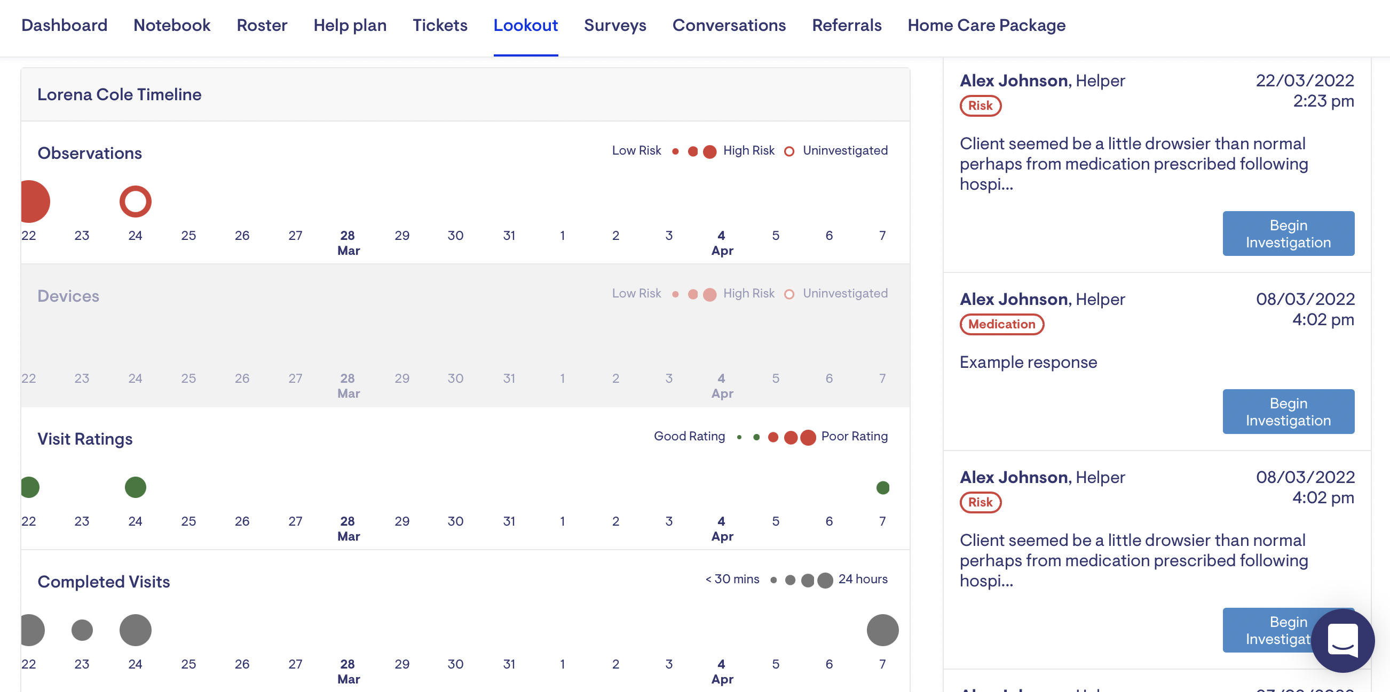Click the large completed visit dot on 7
This screenshot has height=692, width=1390.
882,630
